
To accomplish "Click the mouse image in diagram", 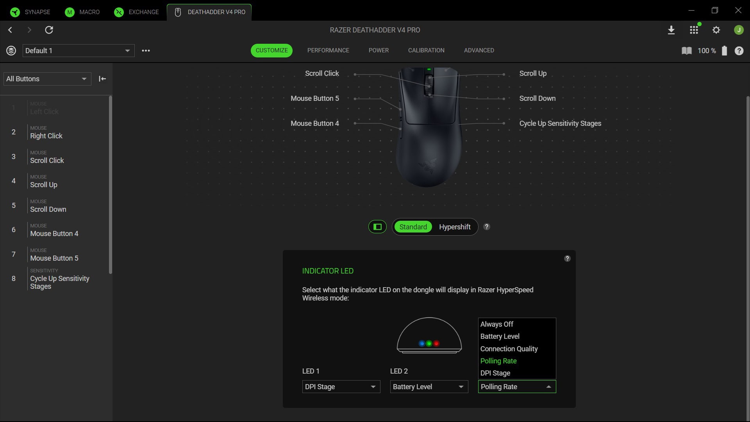I will click(x=429, y=127).
